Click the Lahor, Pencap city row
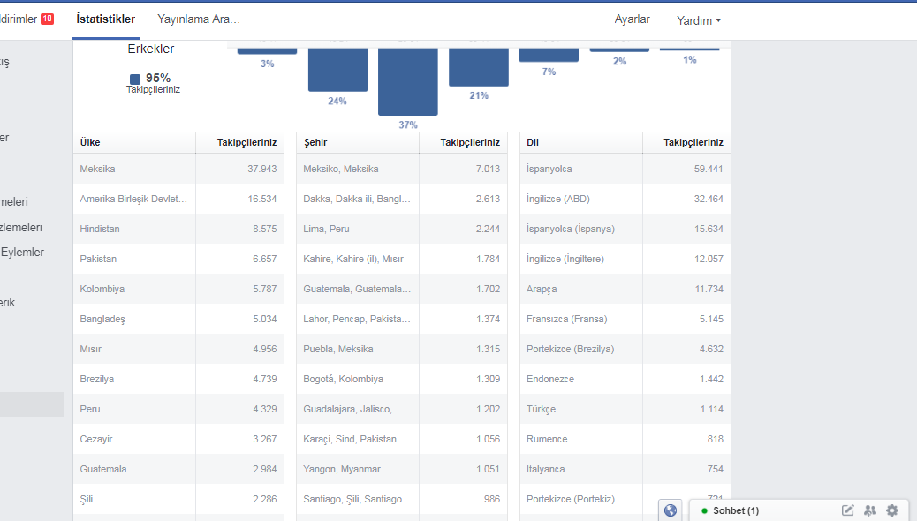The height and width of the screenshot is (521, 917). [402, 319]
